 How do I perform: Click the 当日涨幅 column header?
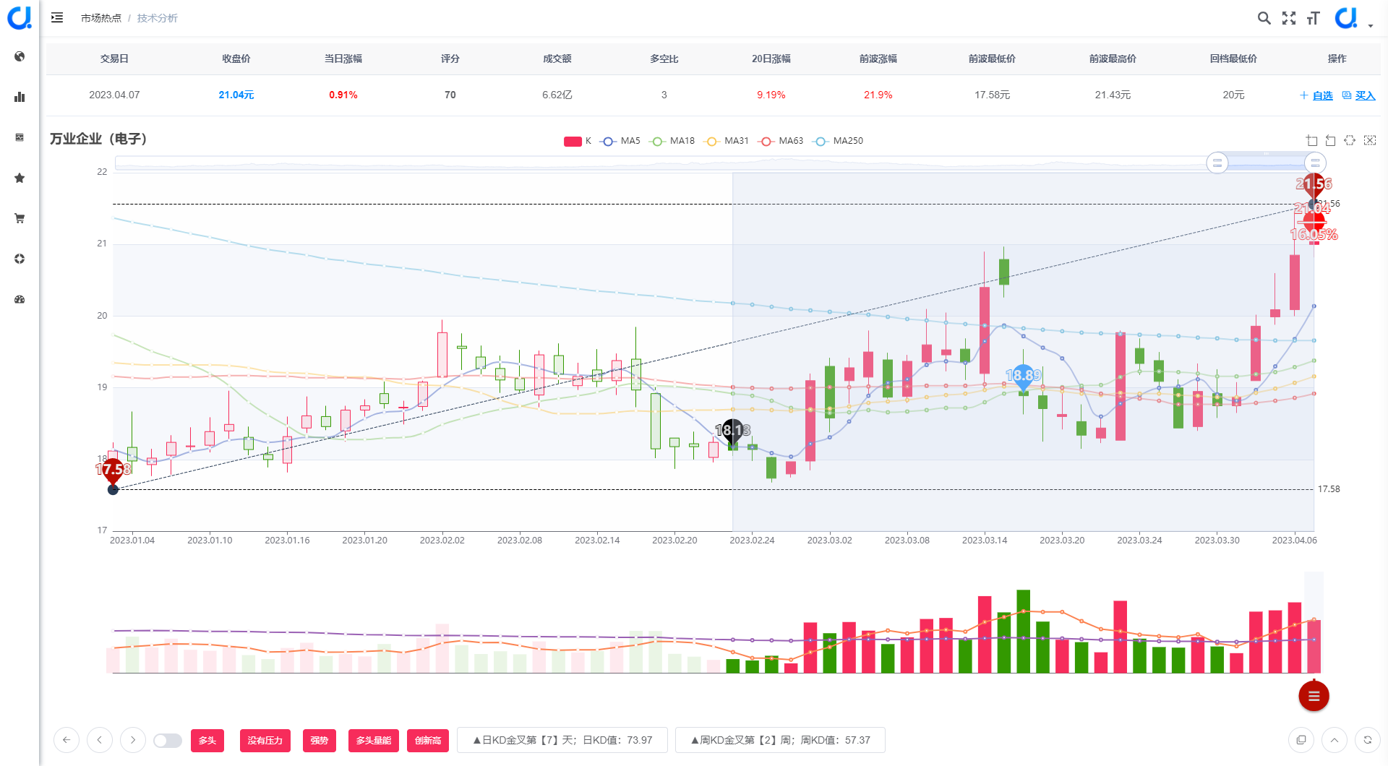click(x=343, y=59)
